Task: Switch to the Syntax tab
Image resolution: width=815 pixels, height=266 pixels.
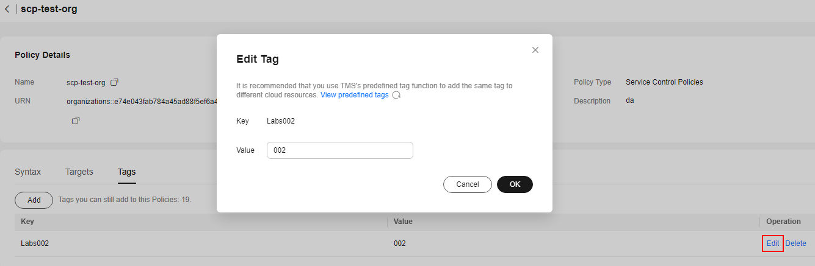Action: (x=28, y=172)
